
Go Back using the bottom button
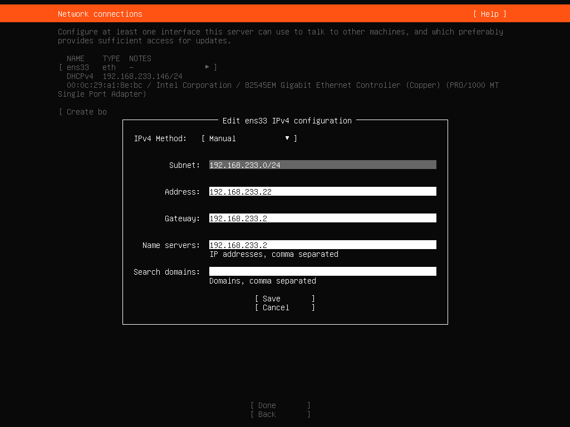coord(280,414)
